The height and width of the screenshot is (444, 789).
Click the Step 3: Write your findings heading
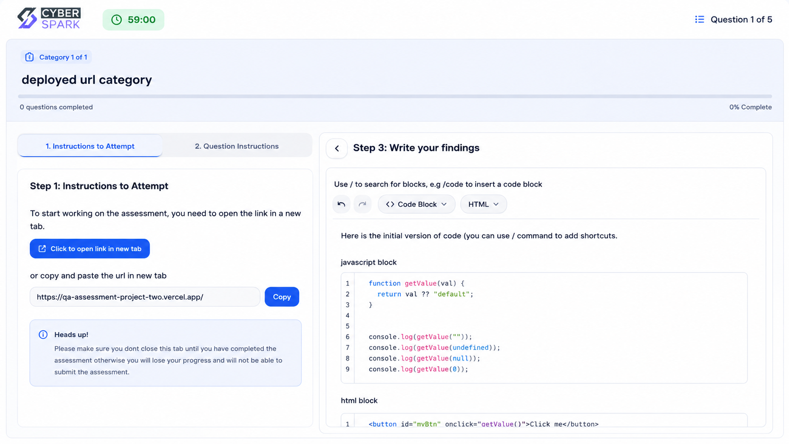point(416,148)
